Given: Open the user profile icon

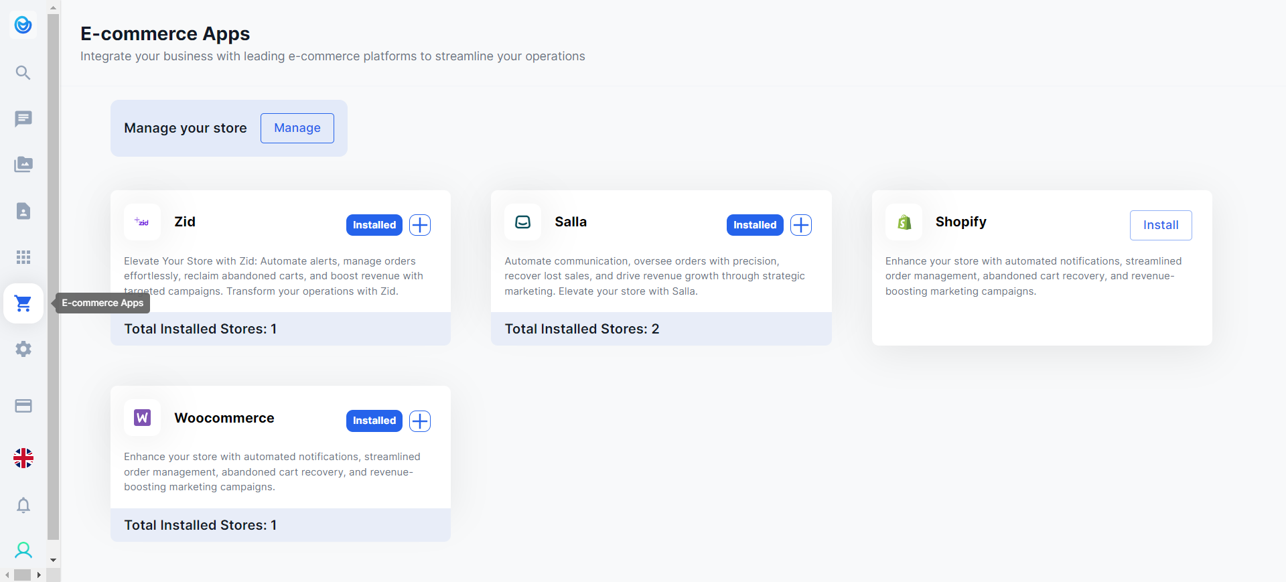Looking at the screenshot, I should tap(23, 551).
